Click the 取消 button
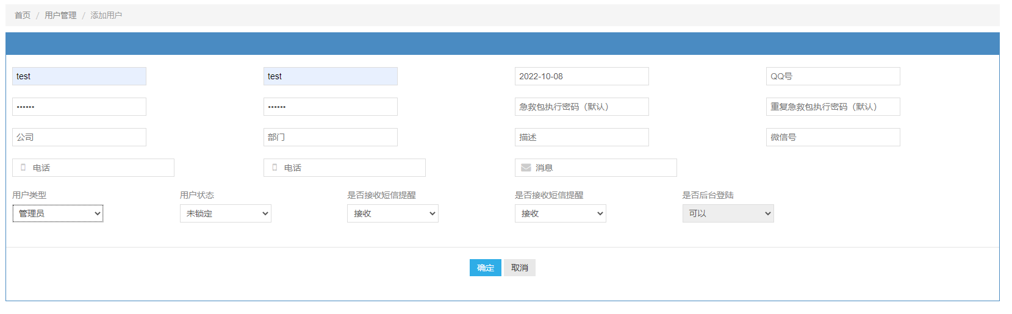This screenshot has height=314, width=1012. [519, 268]
